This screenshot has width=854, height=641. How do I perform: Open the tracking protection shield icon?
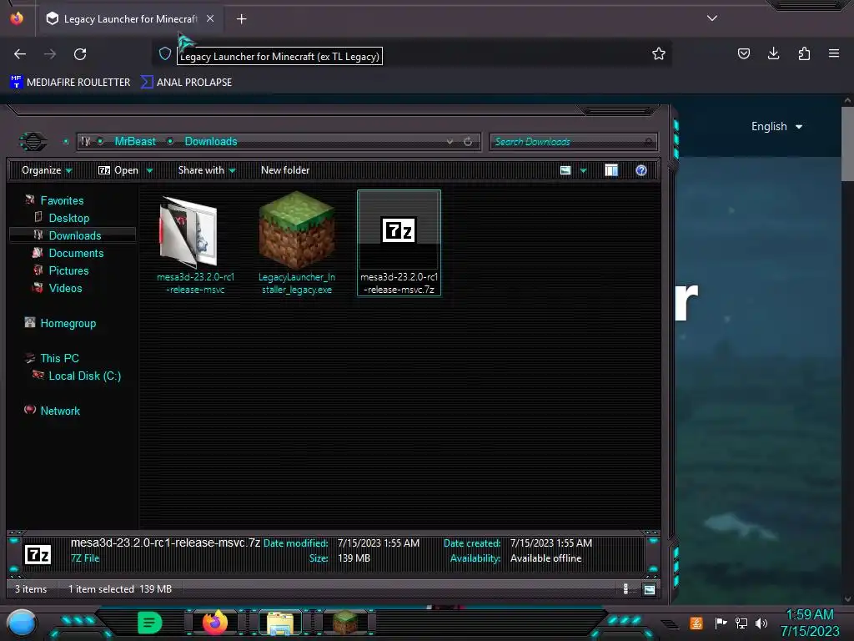165,53
